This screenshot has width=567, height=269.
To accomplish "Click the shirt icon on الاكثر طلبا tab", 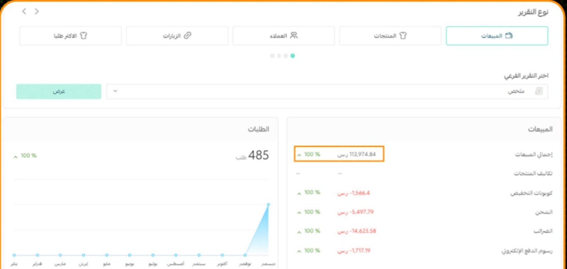I will (83, 35).
